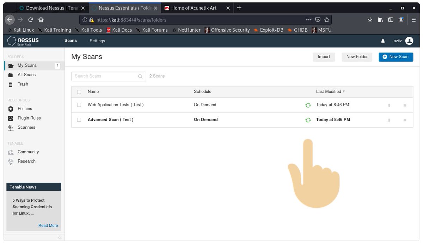
Task: Open the Web Application Tests ( Test ) scan
Action: [116, 105]
